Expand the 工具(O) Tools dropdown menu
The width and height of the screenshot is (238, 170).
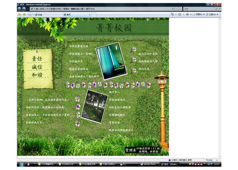(x=213, y=15)
